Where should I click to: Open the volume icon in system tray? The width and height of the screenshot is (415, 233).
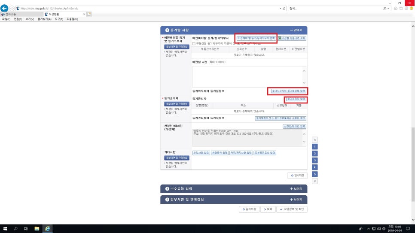(379, 229)
